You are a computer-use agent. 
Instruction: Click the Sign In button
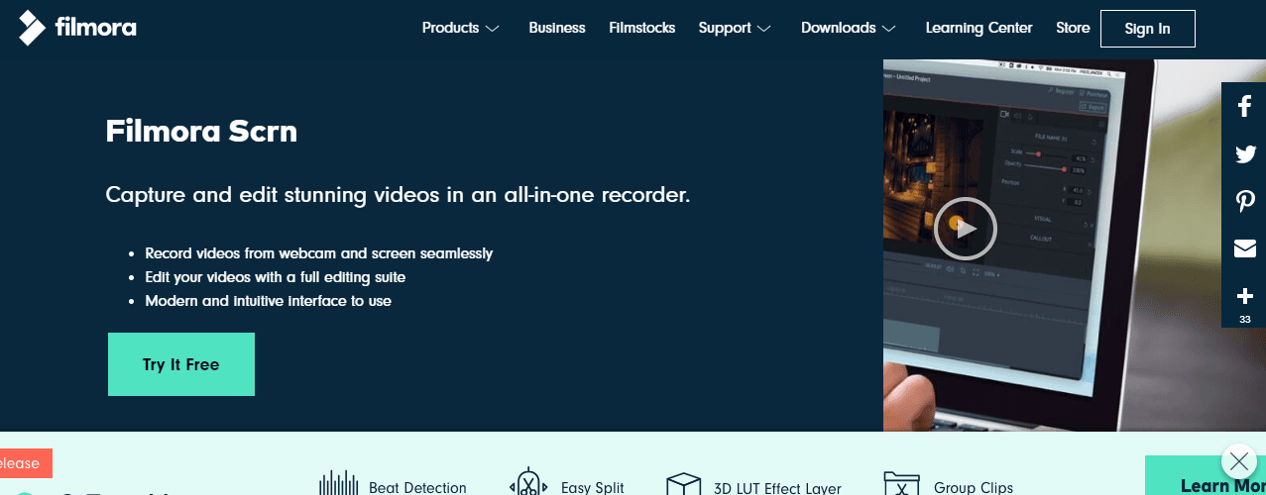pyautogui.click(x=1148, y=29)
